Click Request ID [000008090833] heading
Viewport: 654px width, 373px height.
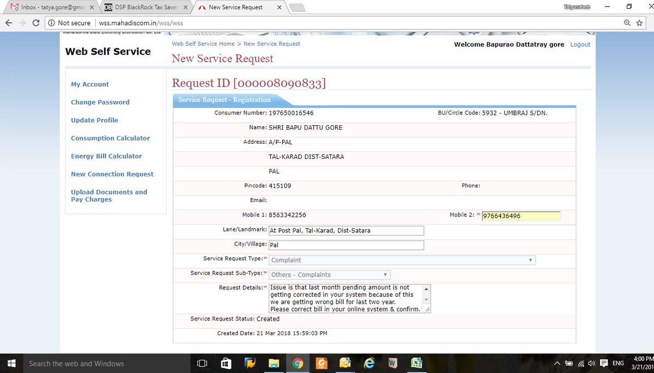[249, 83]
